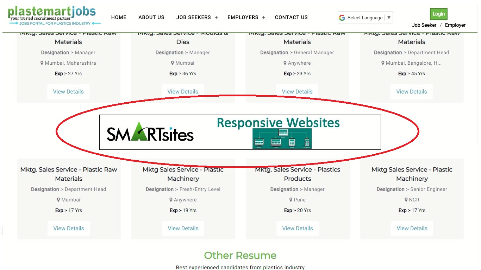Click the 'Exp :- 27 Yrs' text
Image resolution: width=481 pixels, height=270 pixels.
(x=68, y=73)
